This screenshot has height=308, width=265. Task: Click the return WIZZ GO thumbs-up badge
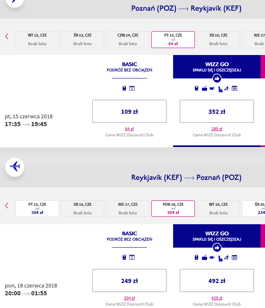coord(217,248)
